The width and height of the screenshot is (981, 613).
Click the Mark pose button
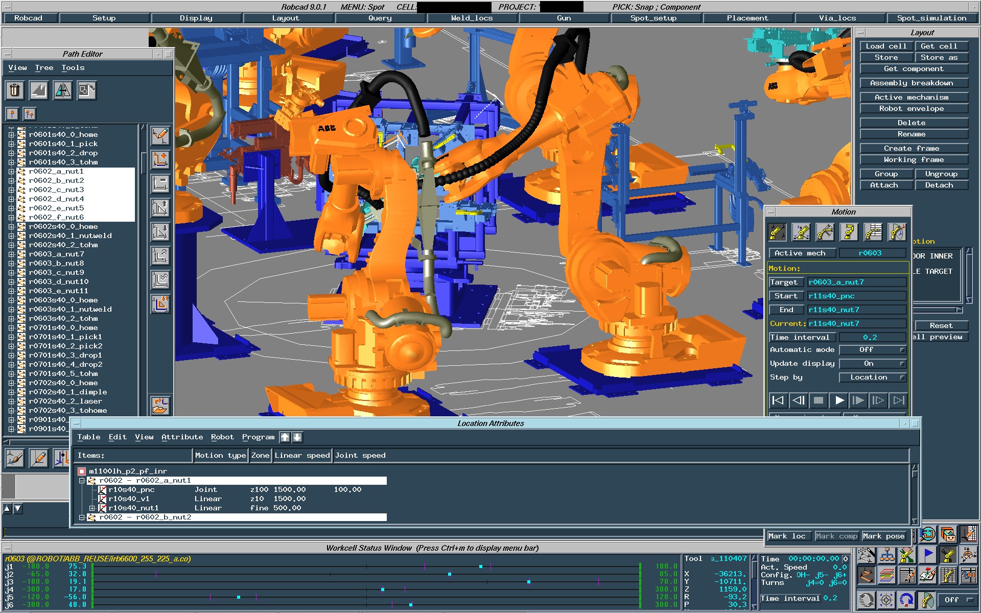coord(884,536)
